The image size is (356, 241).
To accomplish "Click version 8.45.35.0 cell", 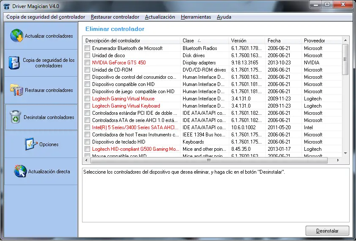I will (241, 149).
